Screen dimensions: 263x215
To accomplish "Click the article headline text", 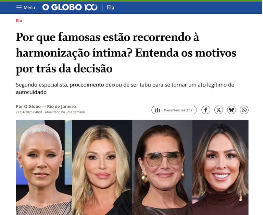I will pos(126,53).
